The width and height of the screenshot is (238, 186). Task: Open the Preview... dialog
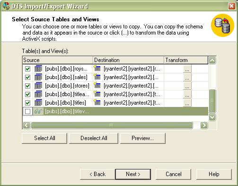click(x=143, y=138)
